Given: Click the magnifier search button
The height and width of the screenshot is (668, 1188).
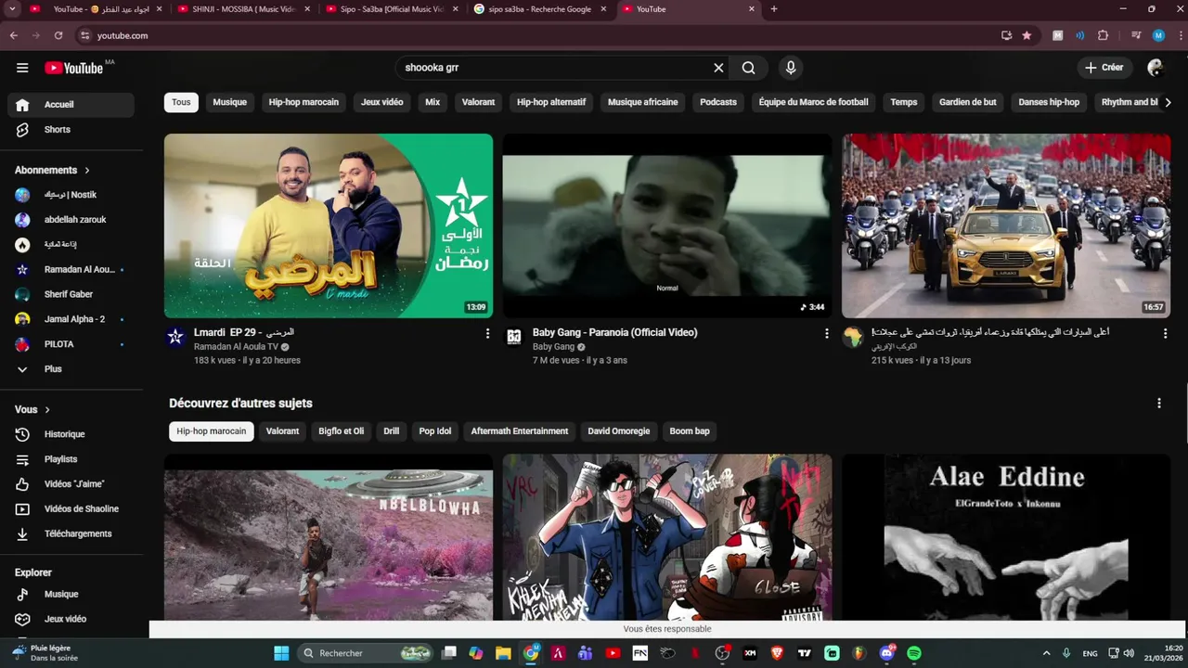Looking at the screenshot, I should click(748, 68).
